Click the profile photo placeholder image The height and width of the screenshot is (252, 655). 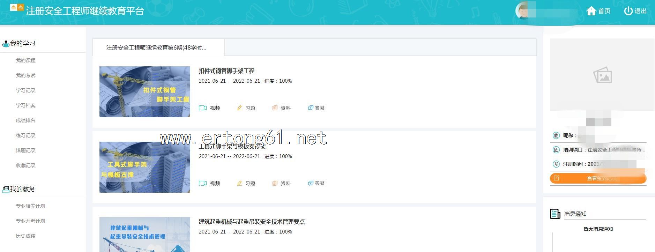coord(602,75)
